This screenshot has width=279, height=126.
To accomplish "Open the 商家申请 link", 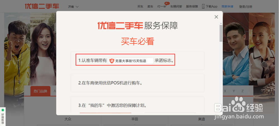I will 227,7.
